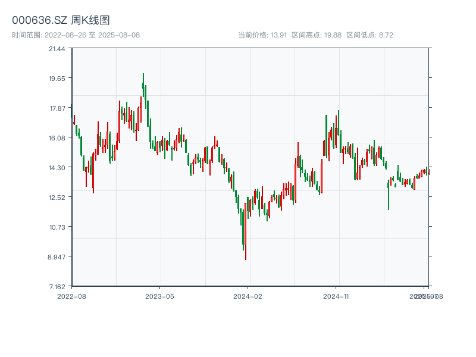Image resolution: width=476 pixels, height=357 pixels.
Task: Click the 2022-08 x-axis date label
Action: (71, 296)
